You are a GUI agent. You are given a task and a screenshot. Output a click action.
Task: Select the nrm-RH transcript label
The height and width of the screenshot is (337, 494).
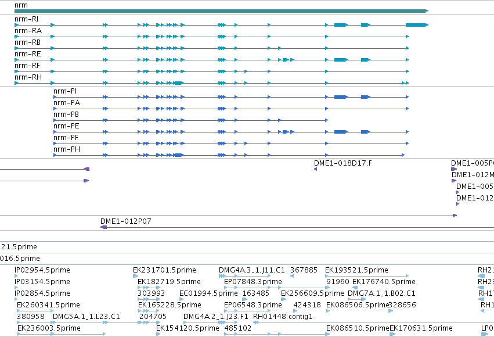(x=28, y=77)
